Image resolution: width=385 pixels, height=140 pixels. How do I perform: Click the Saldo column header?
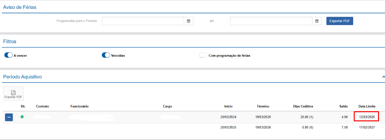coord(343,106)
